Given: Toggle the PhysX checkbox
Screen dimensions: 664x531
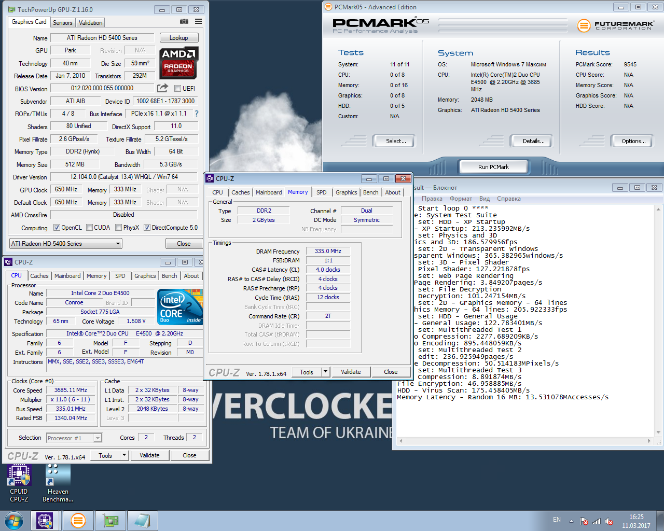Looking at the screenshot, I should pyautogui.click(x=119, y=227).
